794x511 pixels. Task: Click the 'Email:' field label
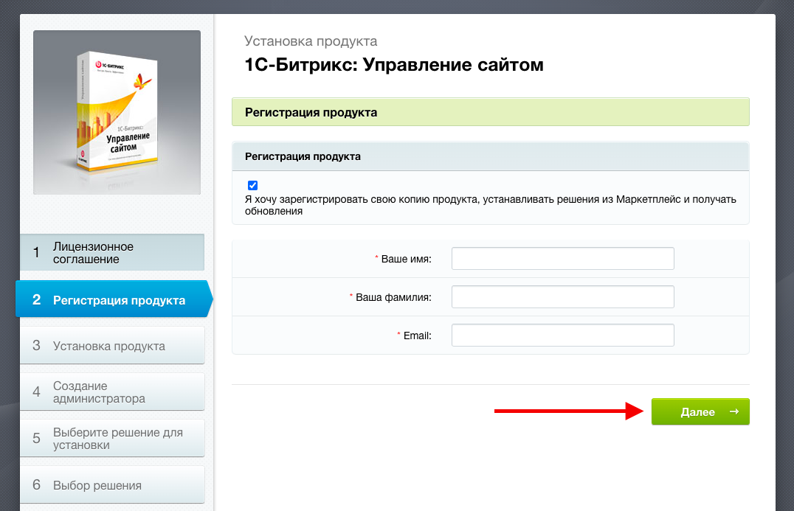tap(417, 335)
